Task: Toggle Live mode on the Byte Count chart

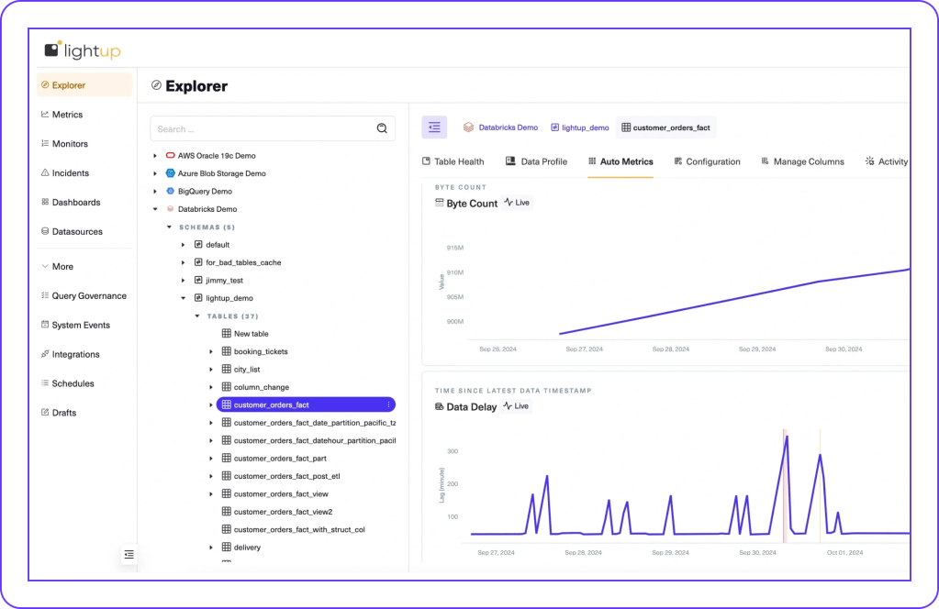Action: [x=517, y=203]
